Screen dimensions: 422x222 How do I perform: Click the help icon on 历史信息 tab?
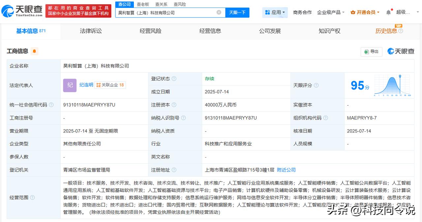click(401, 31)
